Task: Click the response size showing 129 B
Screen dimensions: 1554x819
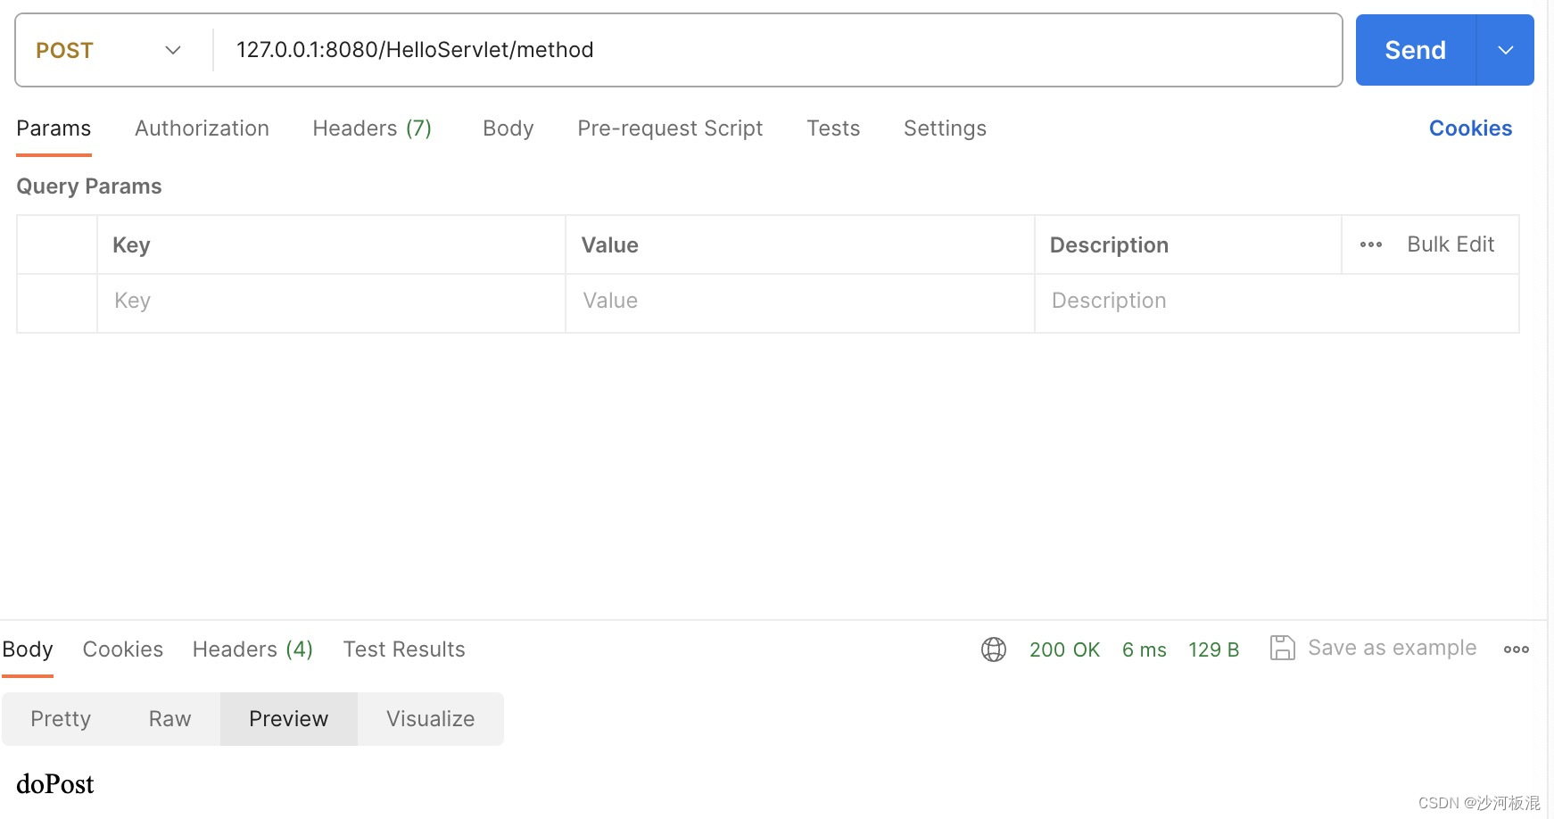Action: 1213,649
